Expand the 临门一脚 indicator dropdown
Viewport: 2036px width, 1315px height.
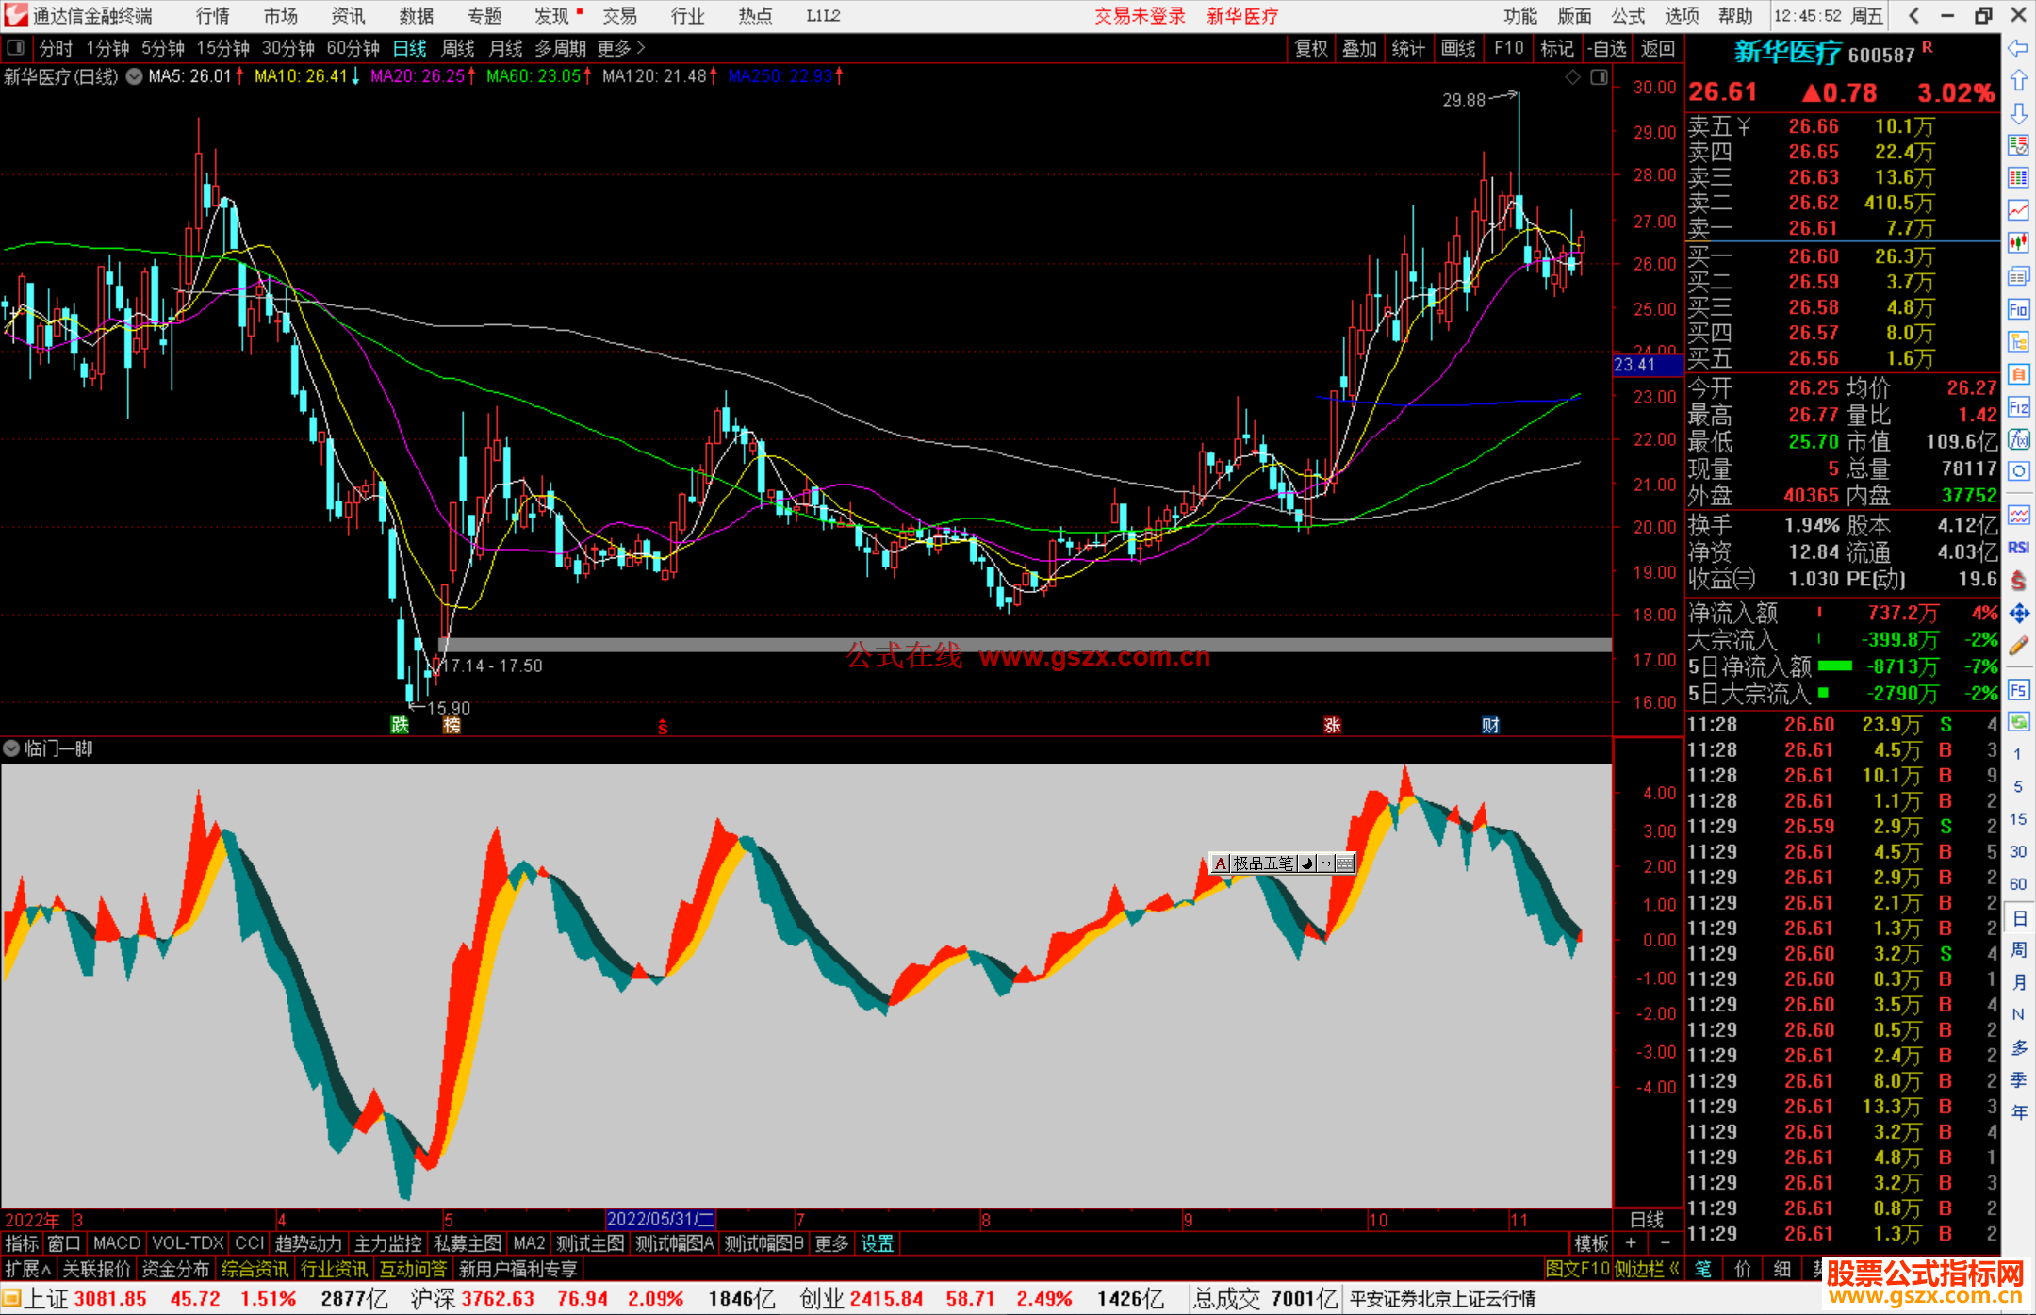(x=11, y=748)
